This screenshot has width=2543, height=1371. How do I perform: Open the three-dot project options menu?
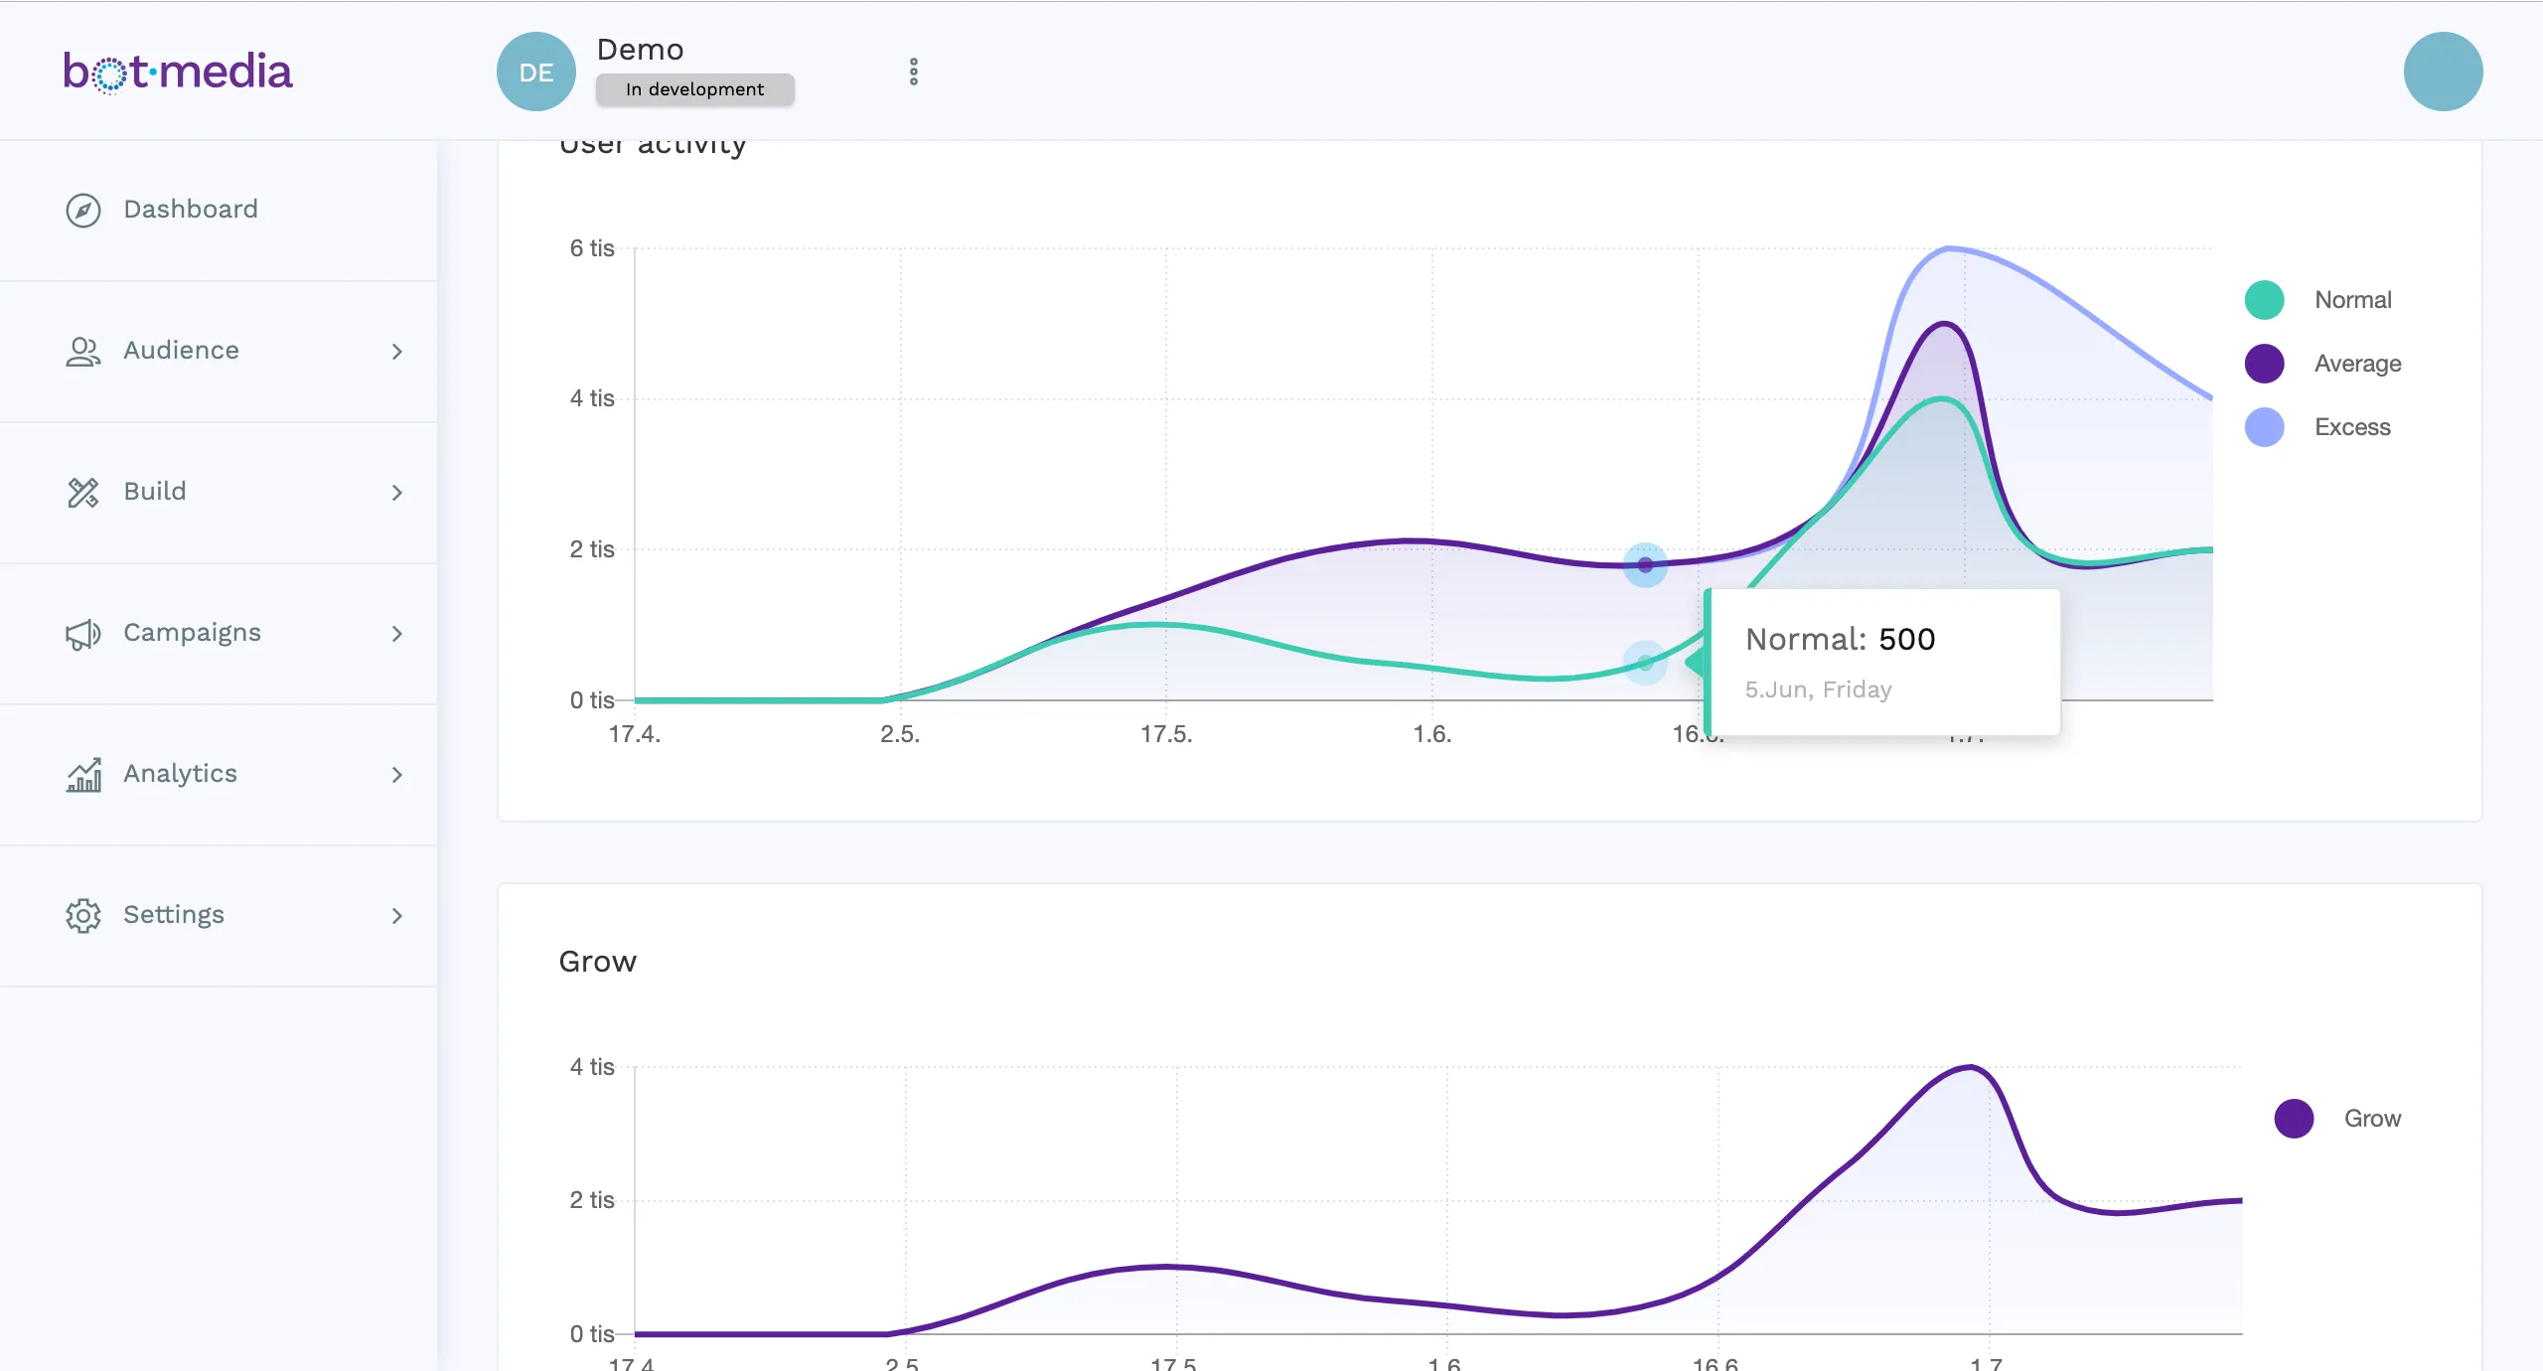click(x=914, y=72)
